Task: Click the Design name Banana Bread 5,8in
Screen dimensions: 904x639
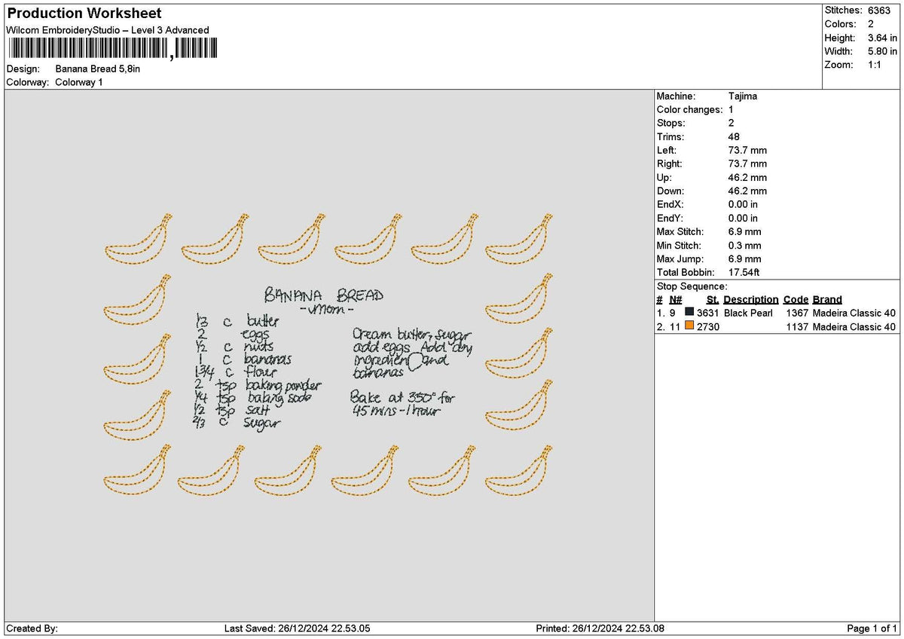Action: [x=99, y=67]
